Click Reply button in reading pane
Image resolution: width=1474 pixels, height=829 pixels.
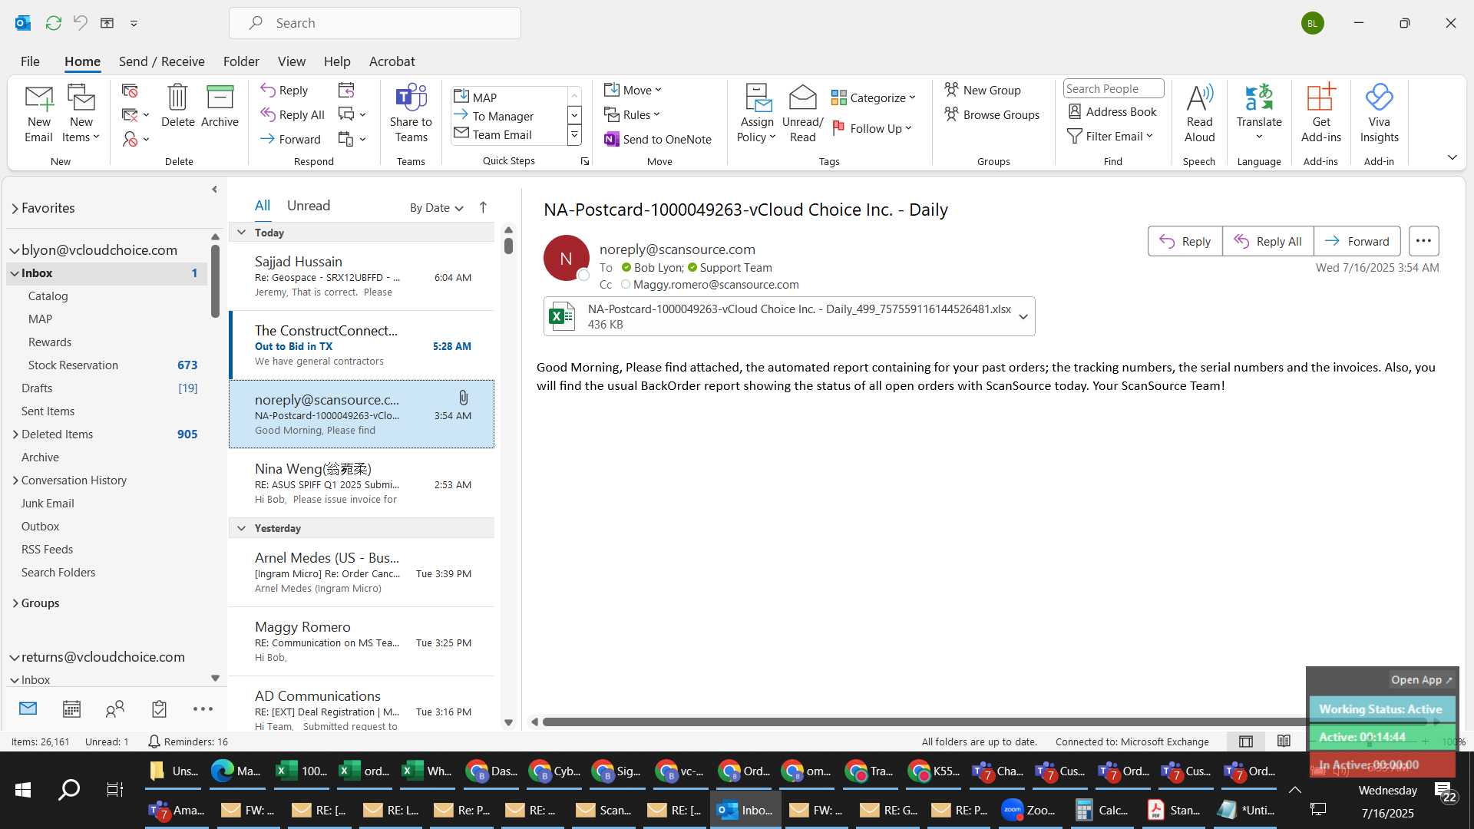(1185, 241)
